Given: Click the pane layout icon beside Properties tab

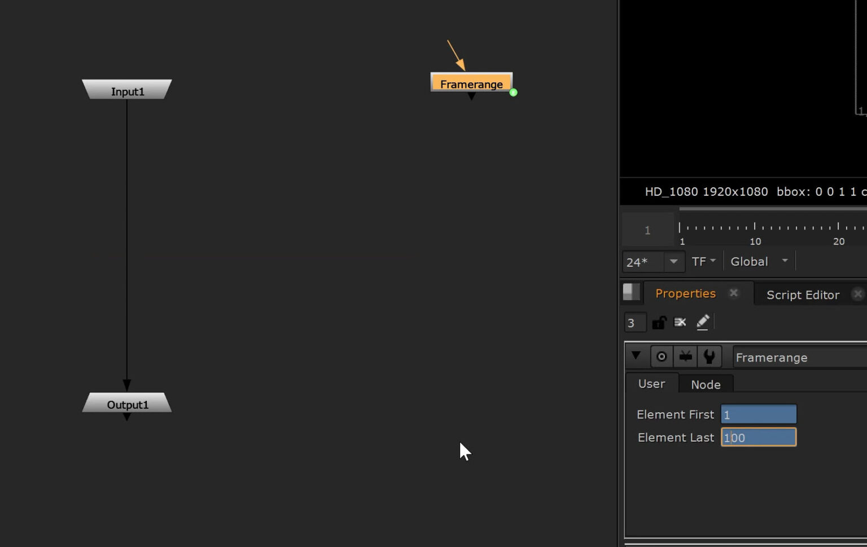Looking at the screenshot, I should (631, 292).
